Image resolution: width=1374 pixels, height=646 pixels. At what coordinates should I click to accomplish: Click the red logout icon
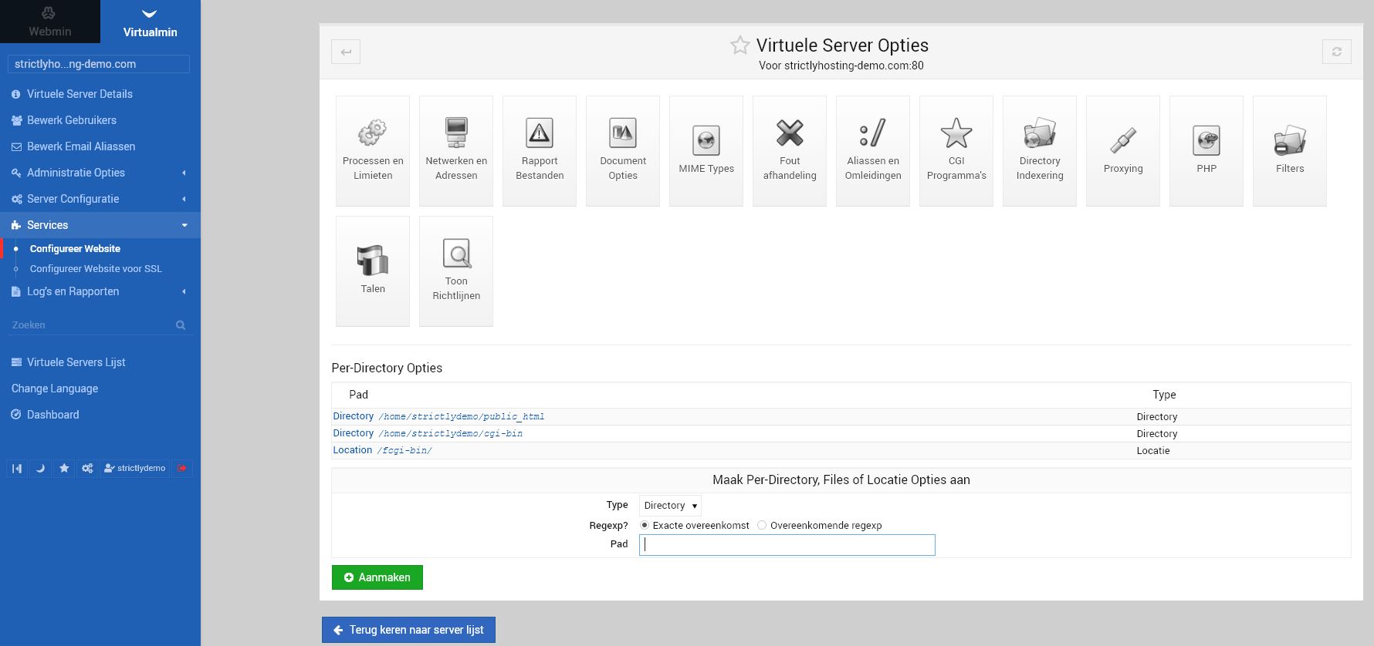[x=182, y=468]
